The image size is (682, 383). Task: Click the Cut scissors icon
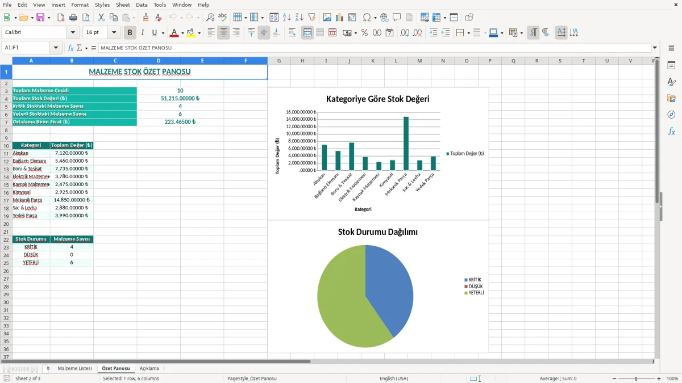pos(101,18)
